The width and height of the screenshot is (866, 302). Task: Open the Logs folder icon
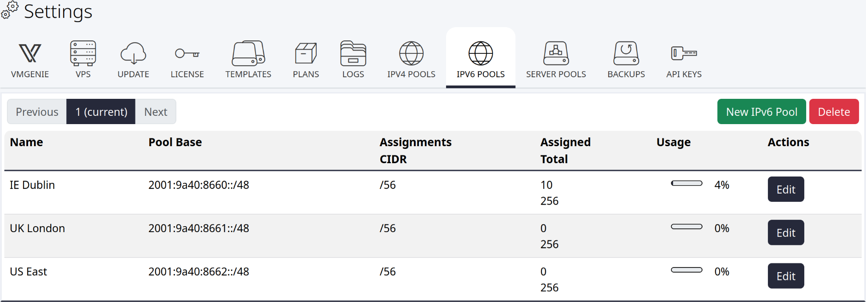click(353, 53)
